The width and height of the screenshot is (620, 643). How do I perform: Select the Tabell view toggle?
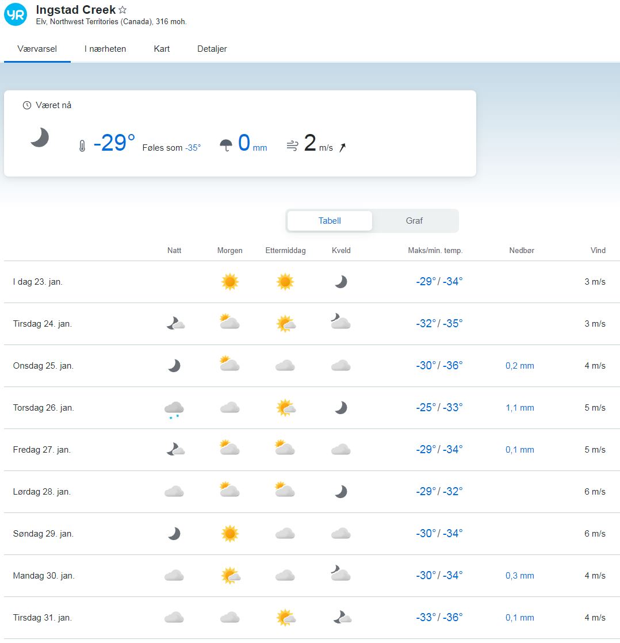coord(330,221)
